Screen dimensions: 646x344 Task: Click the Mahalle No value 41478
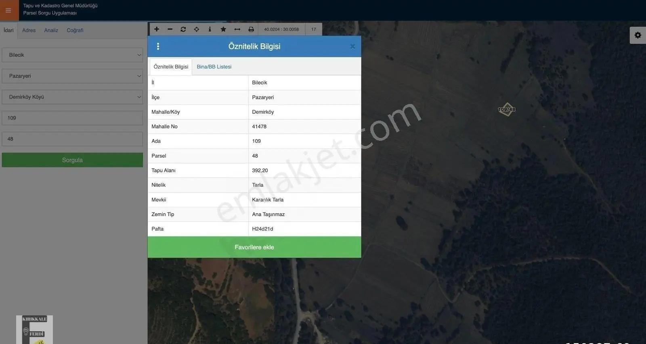(x=259, y=127)
